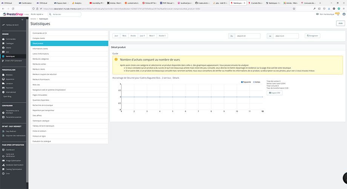Select Mots clés stats module
Image resolution: width=347 pixels, height=189 pixels.
click(x=69, y=85)
